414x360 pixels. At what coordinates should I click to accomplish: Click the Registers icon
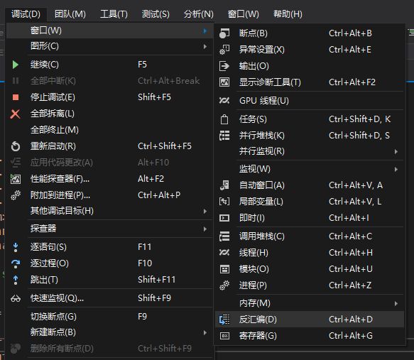[224, 336]
